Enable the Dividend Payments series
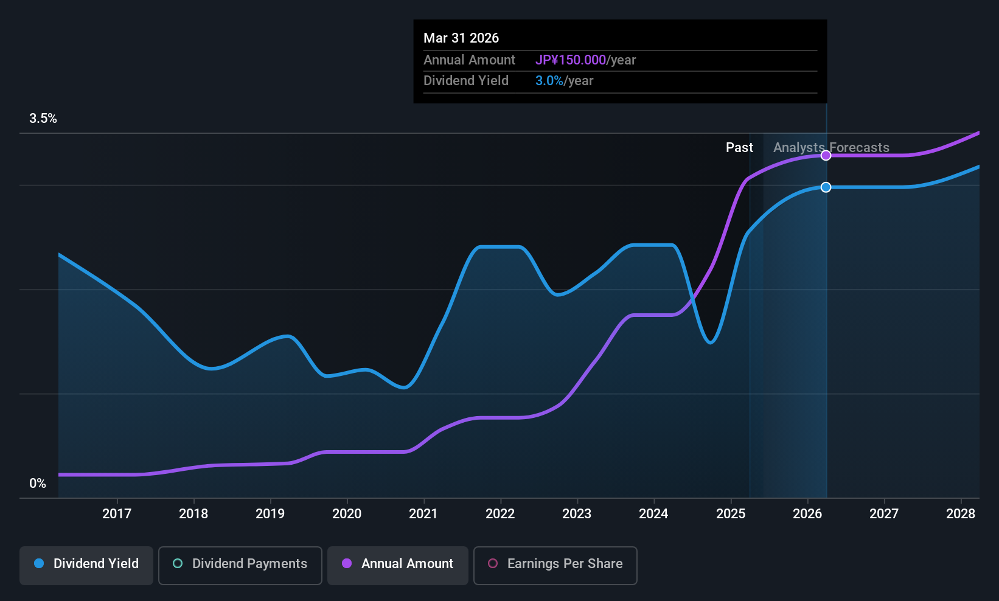The width and height of the screenshot is (999, 601). 240,566
